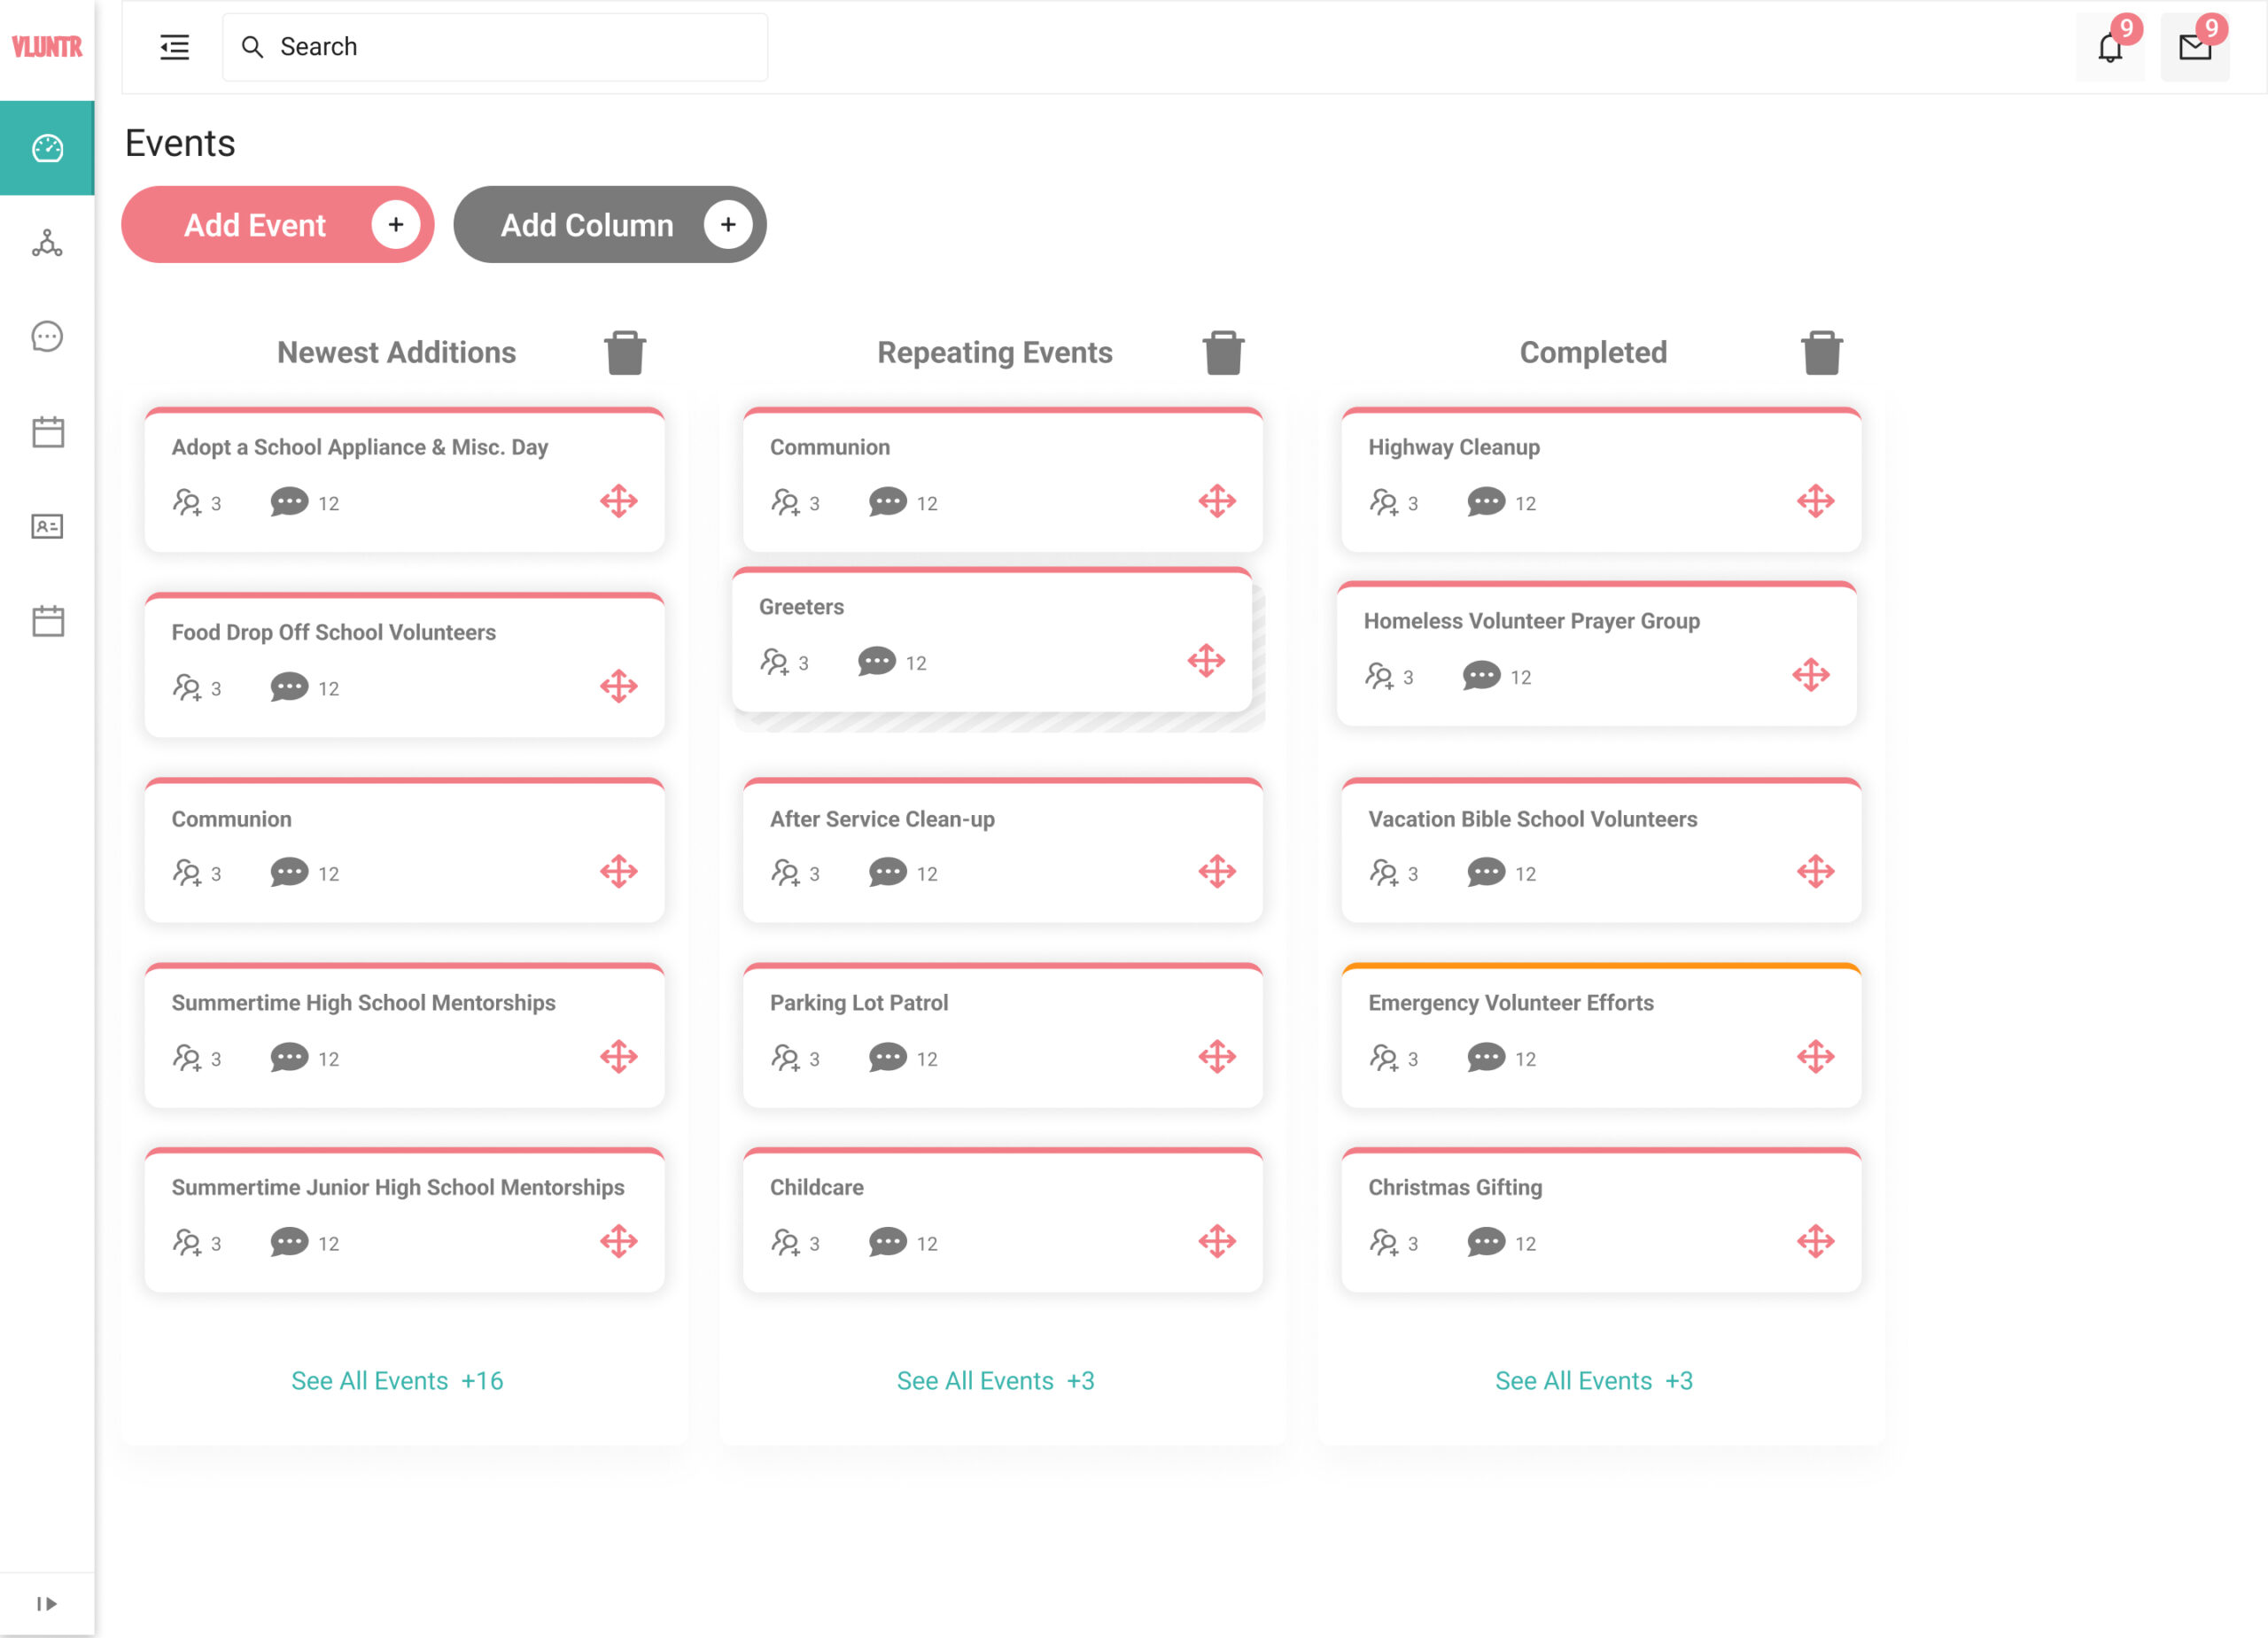This screenshot has width=2268, height=1638.
Task: Open the network nodes sidebar icon
Action: [47, 243]
